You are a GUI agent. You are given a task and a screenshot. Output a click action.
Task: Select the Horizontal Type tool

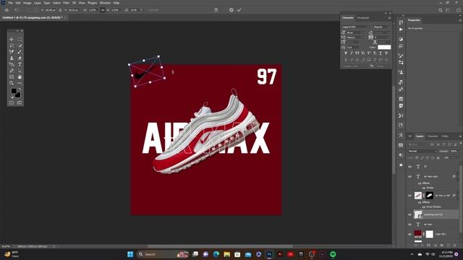pos(20,64)
